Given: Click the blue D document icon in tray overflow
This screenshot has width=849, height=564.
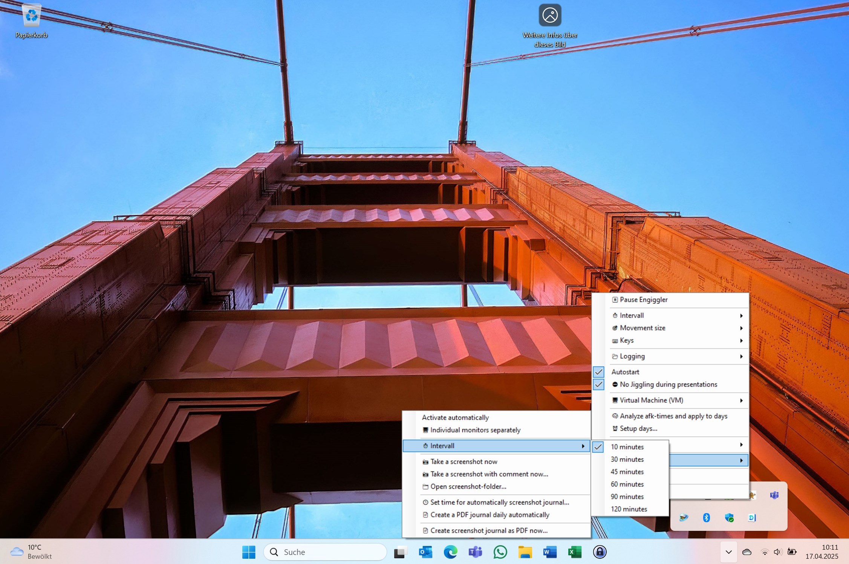Looking at the screenshot, I should tap(752, 518).
